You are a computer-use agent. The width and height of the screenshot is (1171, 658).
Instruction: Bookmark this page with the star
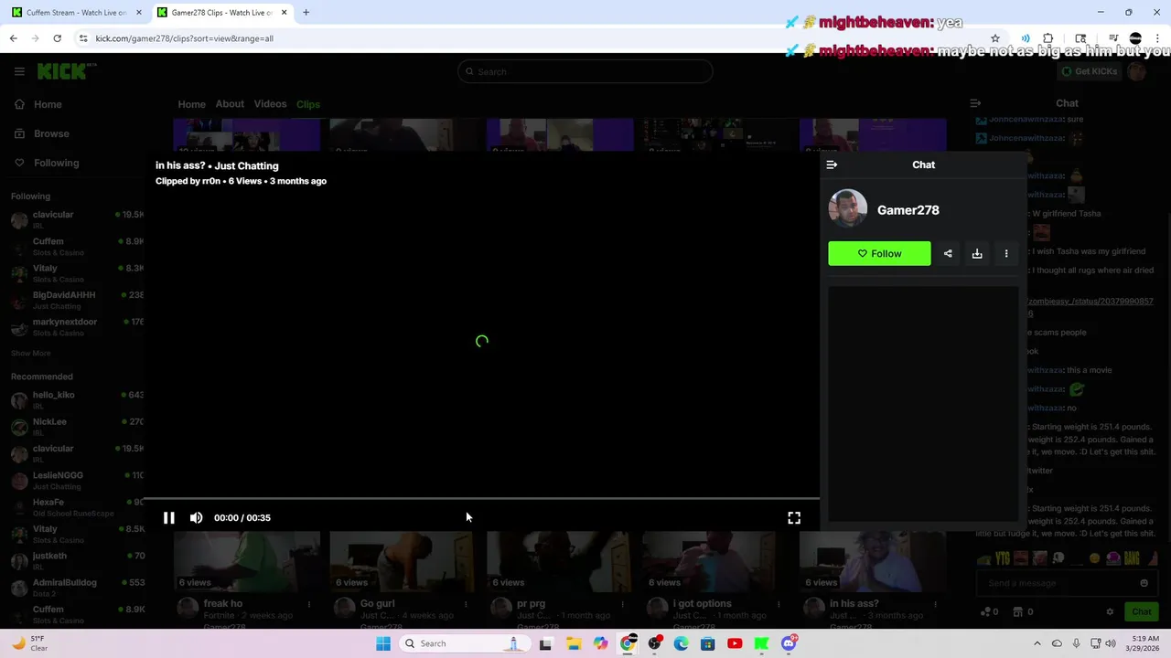pos(994,38)
